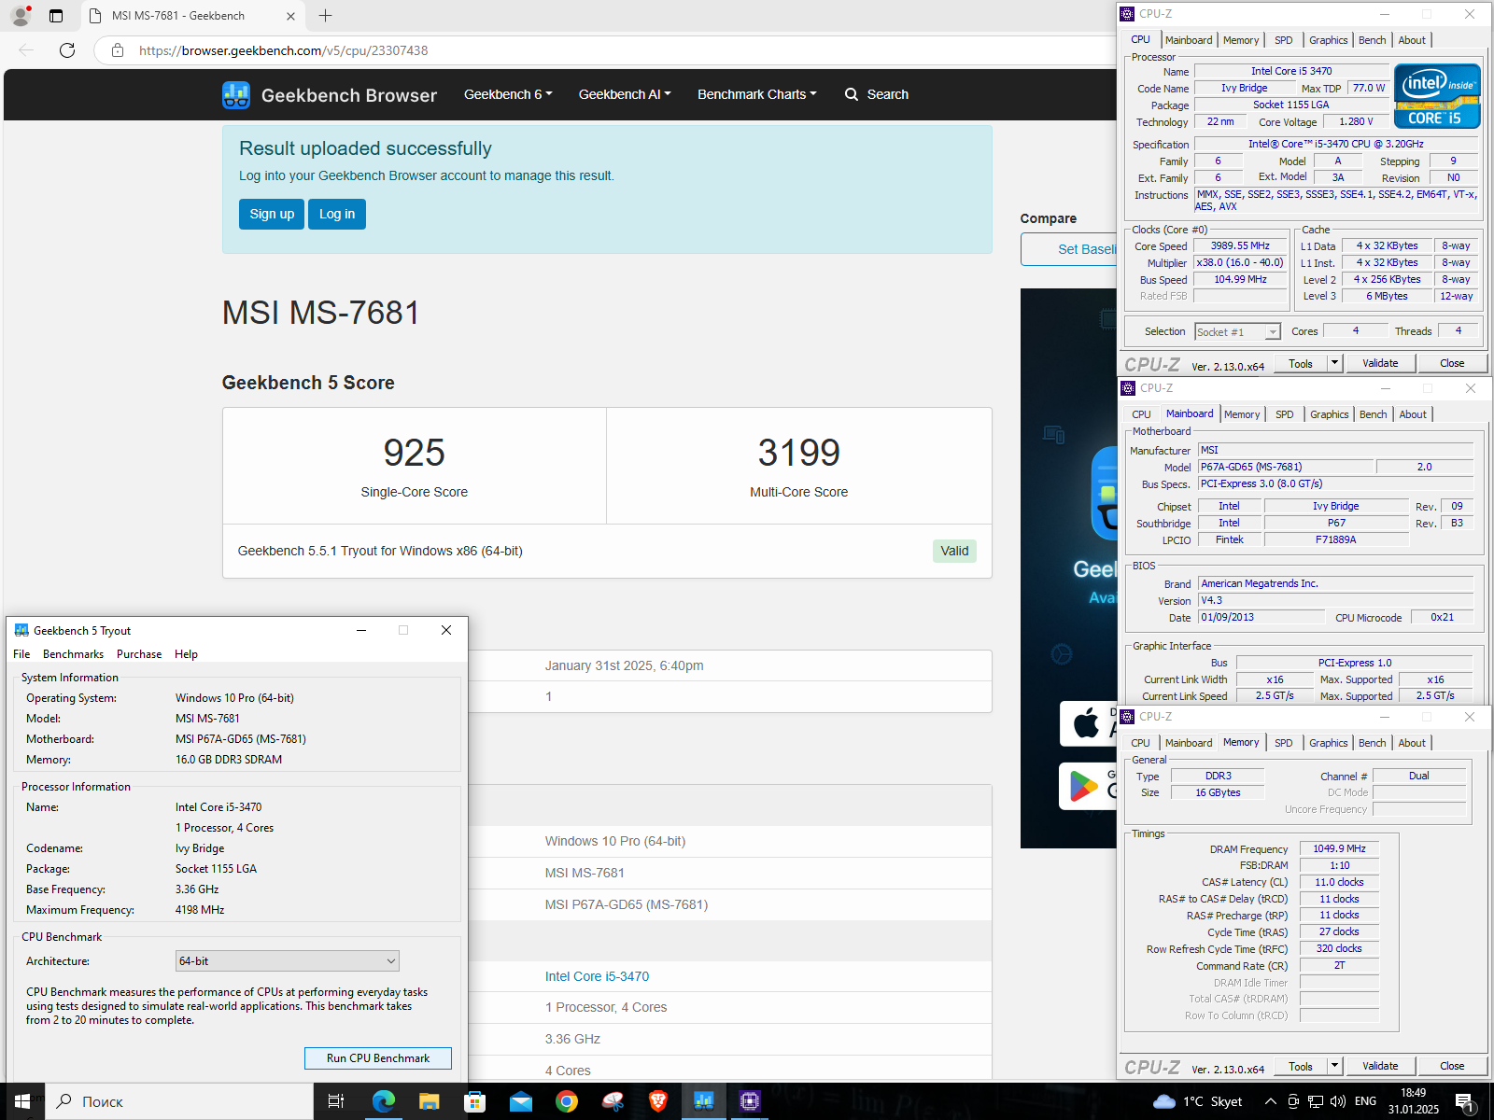Close the MSI MS-7681 Geekbench tab
This screenshot has width=1494, height=1120.
(290, 16)
